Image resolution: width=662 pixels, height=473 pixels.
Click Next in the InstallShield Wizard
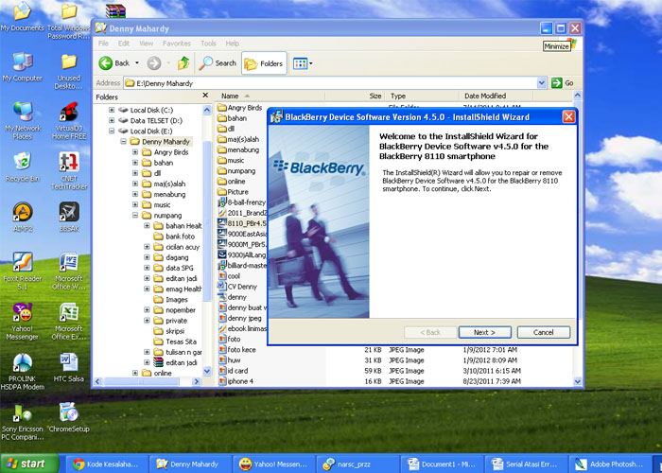(x=484, y=332)
